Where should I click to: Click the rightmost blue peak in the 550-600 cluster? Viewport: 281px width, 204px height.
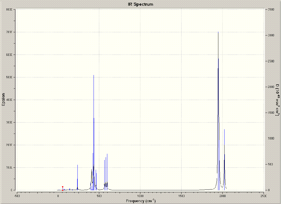[107, 172]
